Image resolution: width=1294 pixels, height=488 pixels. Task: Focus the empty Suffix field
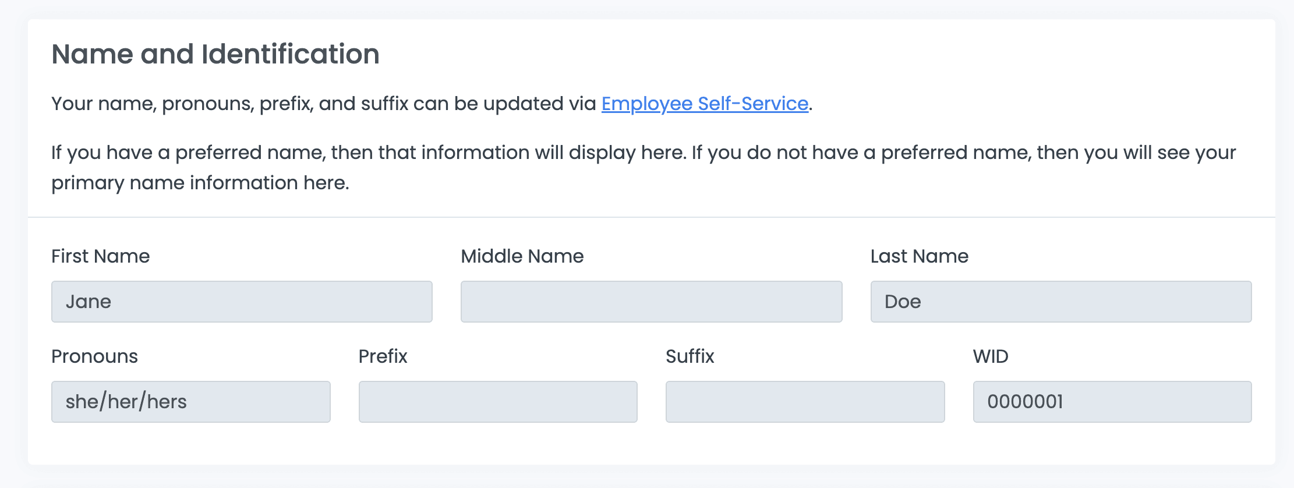coord(805,402)
